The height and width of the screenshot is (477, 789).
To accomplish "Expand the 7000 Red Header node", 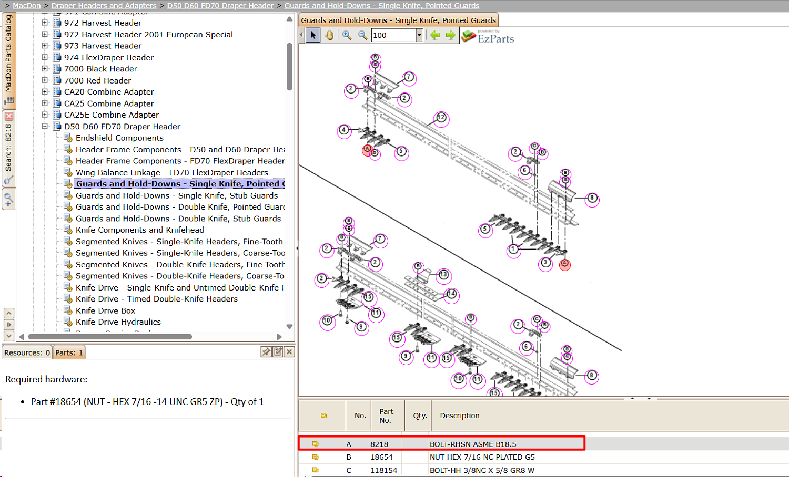I will tap(45, 80).
